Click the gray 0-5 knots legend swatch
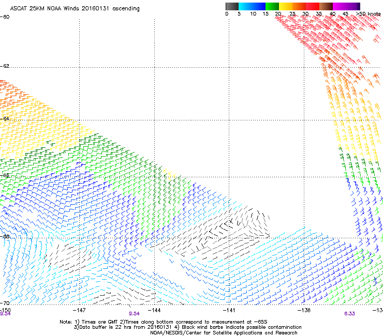The width and height of the screenshot is (383, 336). 232,6
